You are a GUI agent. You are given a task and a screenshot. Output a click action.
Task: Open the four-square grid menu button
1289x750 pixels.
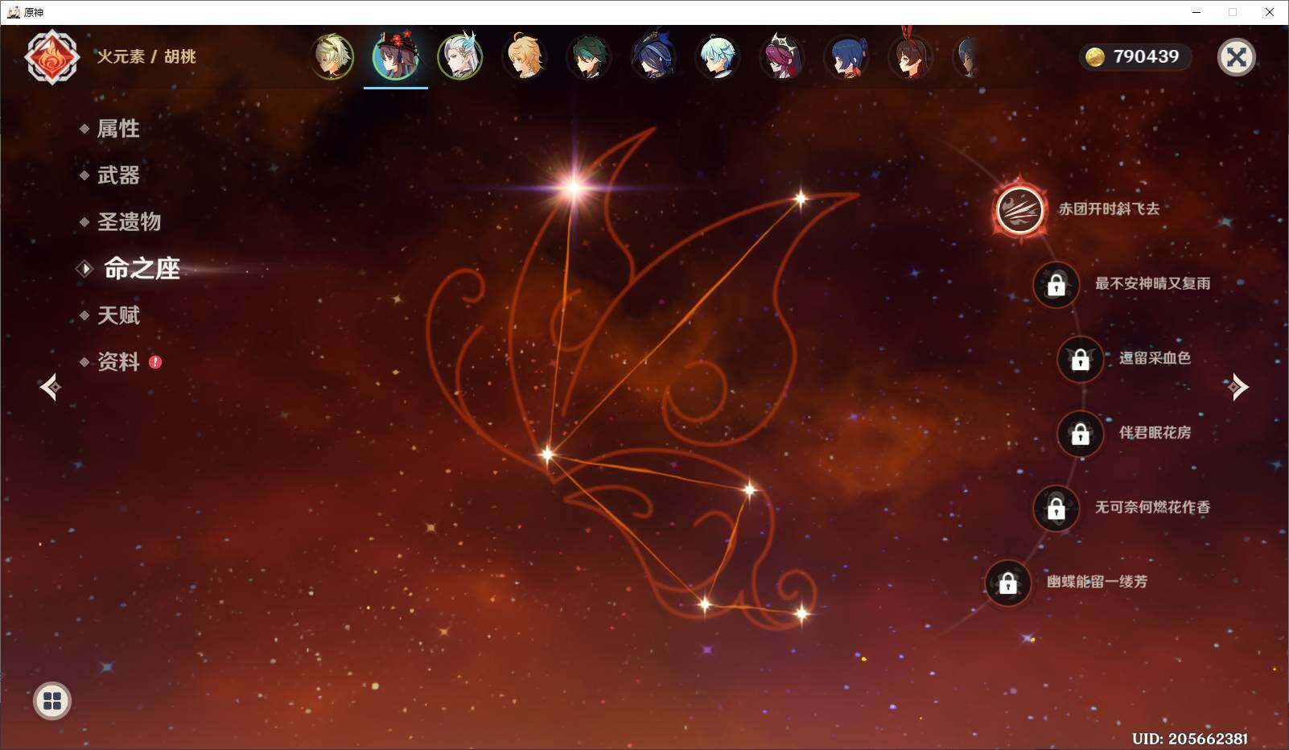[x=52, y=701]
